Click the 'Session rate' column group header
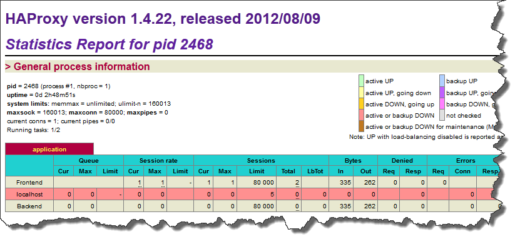The width and height of the screenshot is (520, 244). point(158,160)
